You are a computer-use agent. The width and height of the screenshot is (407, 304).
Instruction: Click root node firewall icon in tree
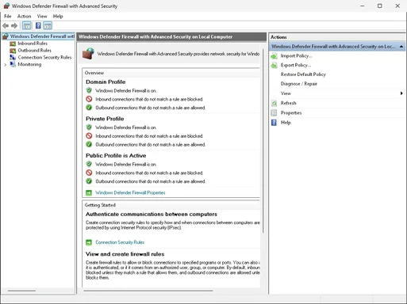pyautogui.click(x=6, y=36)
